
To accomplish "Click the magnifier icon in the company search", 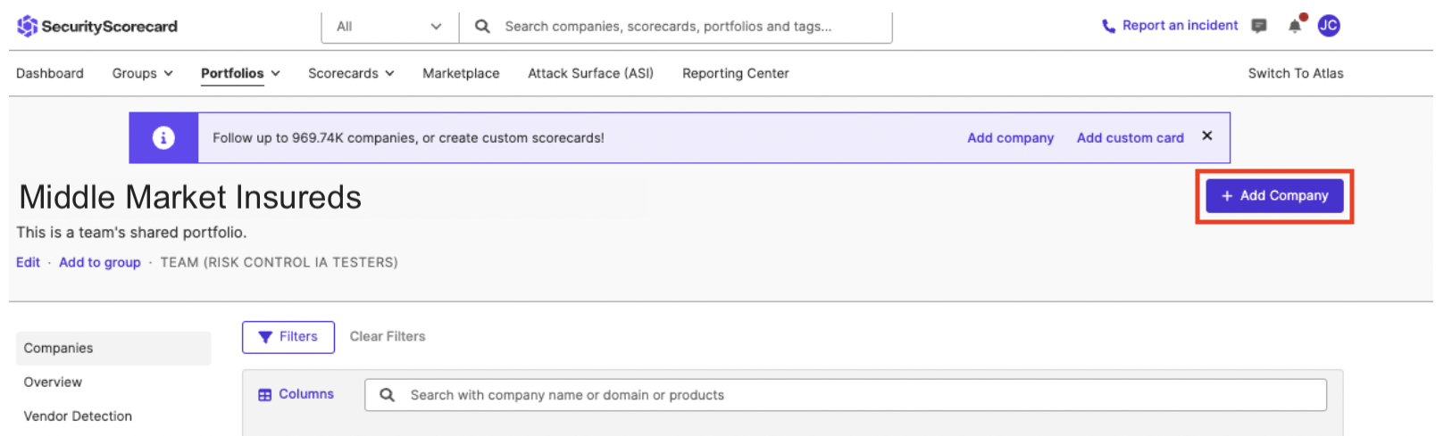I will pyautogui.click(x=387, y=394).
